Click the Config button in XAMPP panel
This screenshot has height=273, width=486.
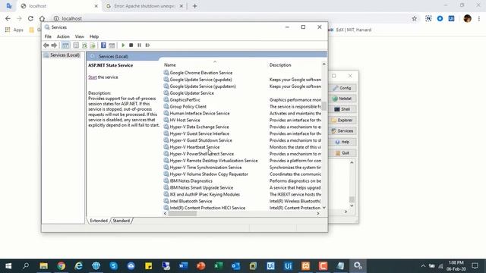click(342, 88)
